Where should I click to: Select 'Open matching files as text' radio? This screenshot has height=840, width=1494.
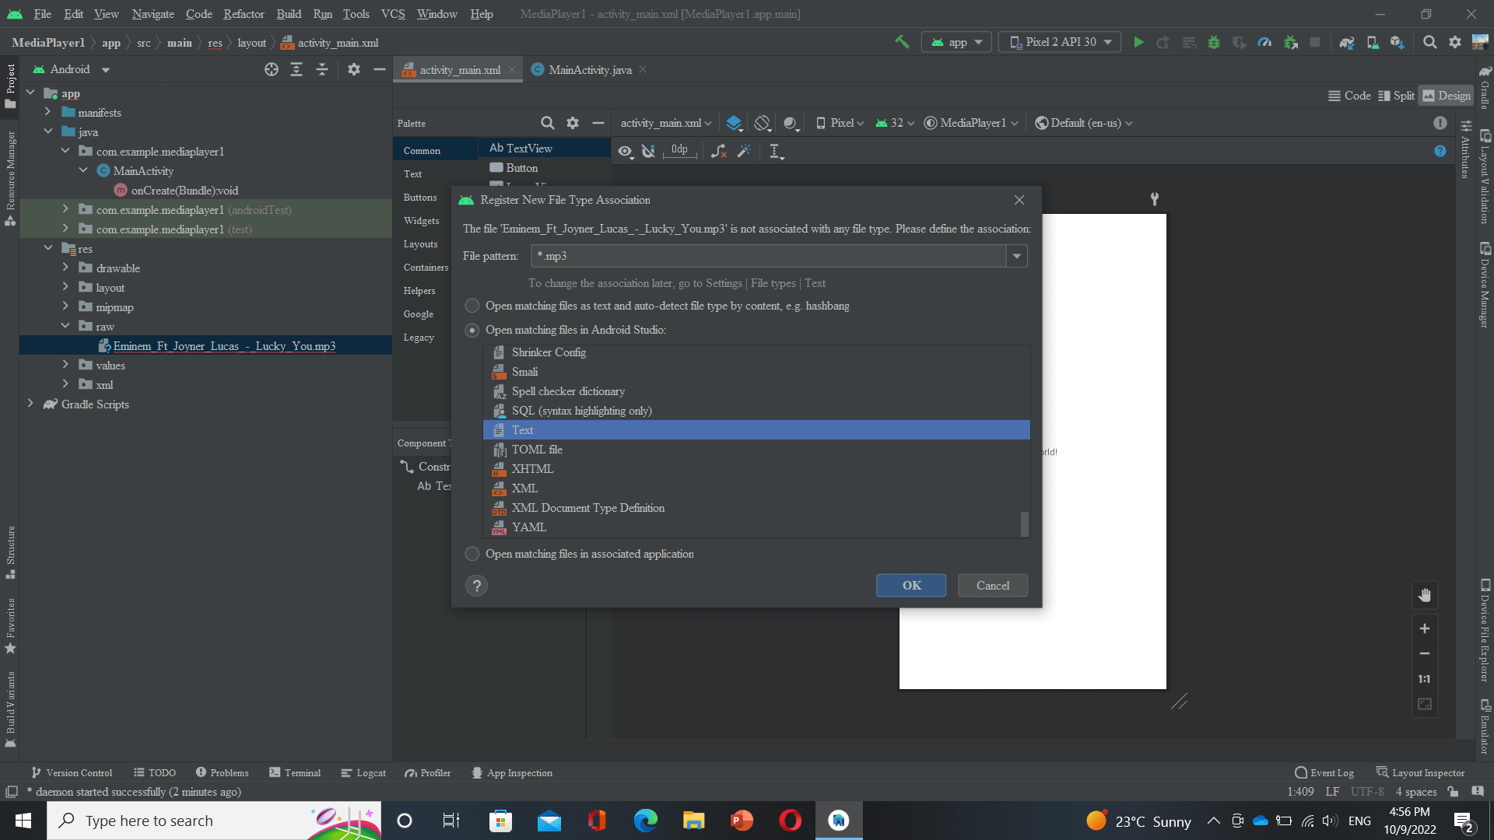pyautogui.click(x=472, y=306)
